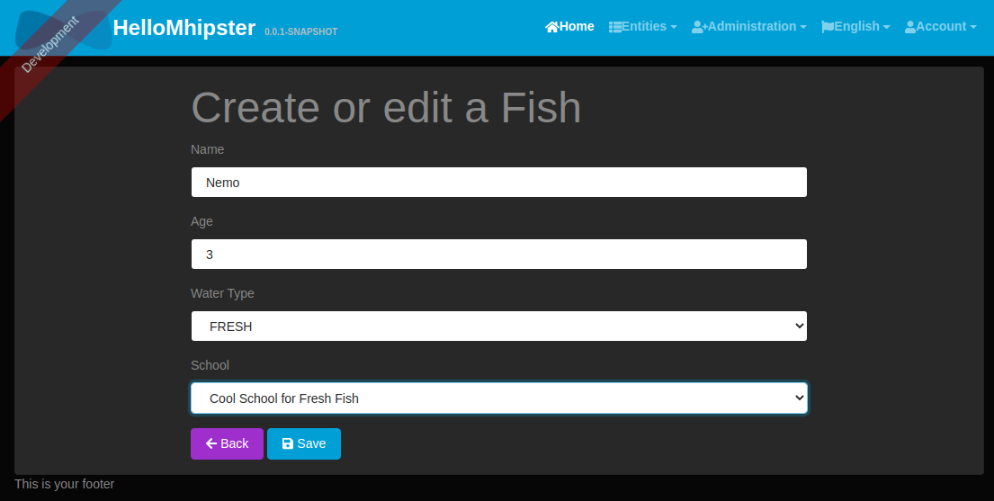
Task: Open the English language menu
Action: (855, 27)
